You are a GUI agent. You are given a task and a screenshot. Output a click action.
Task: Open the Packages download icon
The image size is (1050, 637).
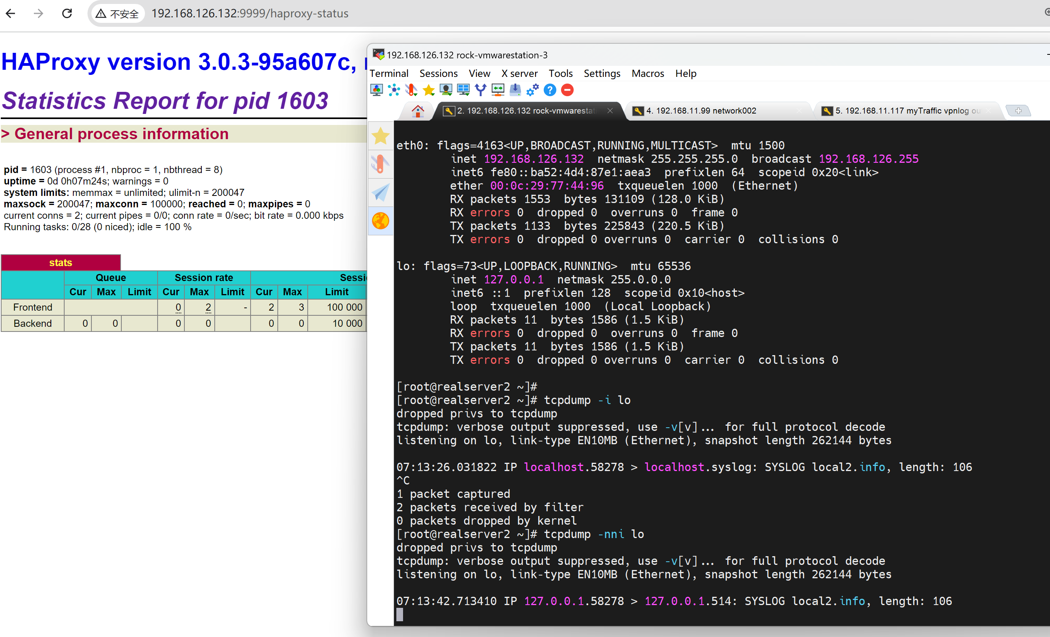(515, 90)
